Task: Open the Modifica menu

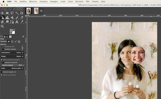Action: coord(23,2)
